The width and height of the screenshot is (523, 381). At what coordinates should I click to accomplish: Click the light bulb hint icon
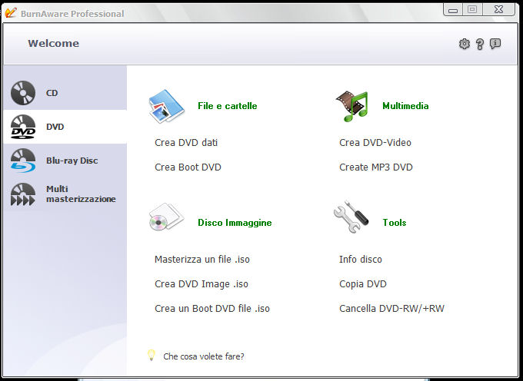coord(151,356)
